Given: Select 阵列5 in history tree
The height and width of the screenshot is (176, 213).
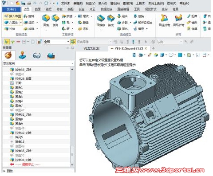Looking at the screenshot, I should click(x=19, y=137).
